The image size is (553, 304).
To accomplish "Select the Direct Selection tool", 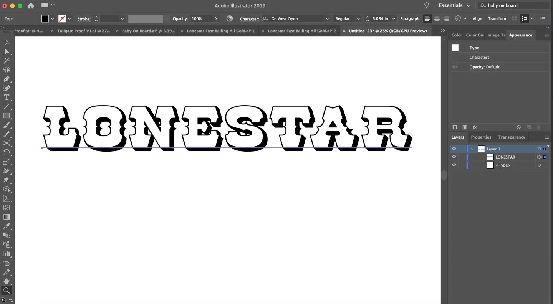I will 7,51.
